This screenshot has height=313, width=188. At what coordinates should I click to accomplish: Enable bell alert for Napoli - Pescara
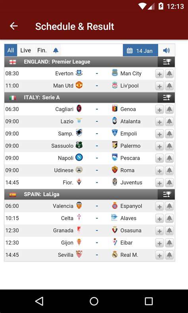point(169,158)
